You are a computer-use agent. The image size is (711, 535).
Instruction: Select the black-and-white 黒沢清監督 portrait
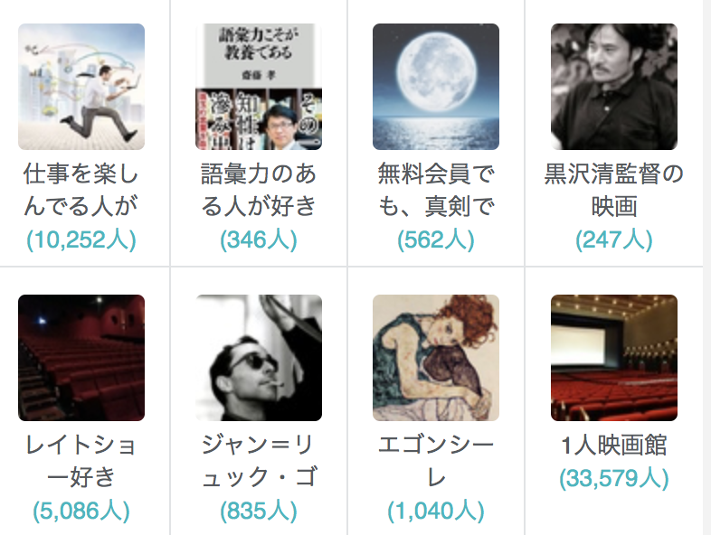coord(614,87)
